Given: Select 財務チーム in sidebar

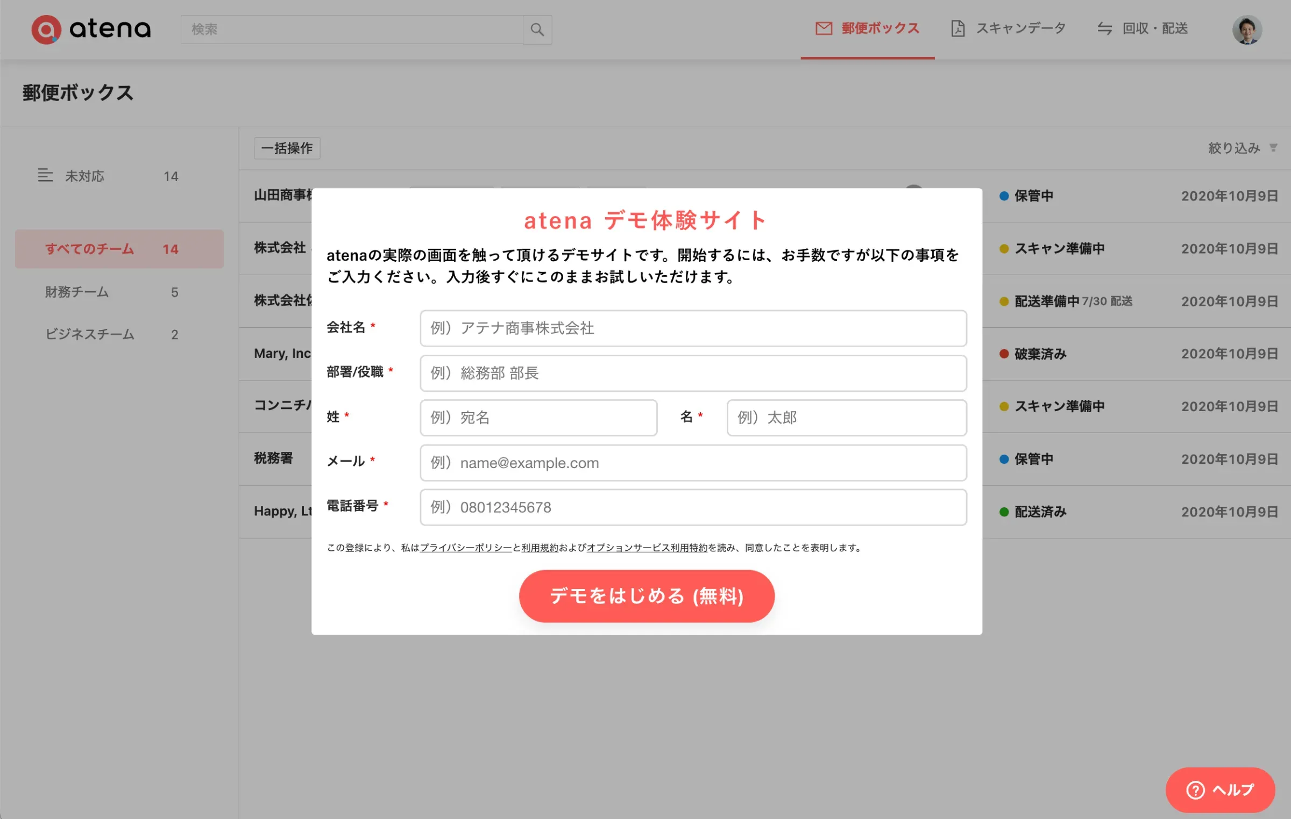Looking at the screenshot, I should coord(77,292).
